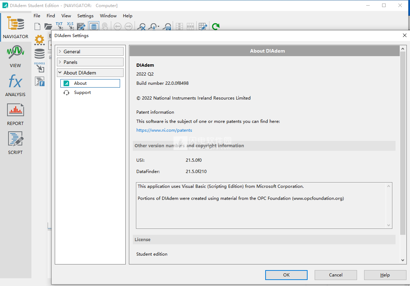410x286 pixels.
Task: Open the NAVIGATOR panel
Action: 16,27
